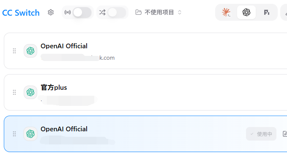Viewport: 287px width, 155px height.
Task: Click the disabled 使用中 button
Action: [x=261, y=134]
